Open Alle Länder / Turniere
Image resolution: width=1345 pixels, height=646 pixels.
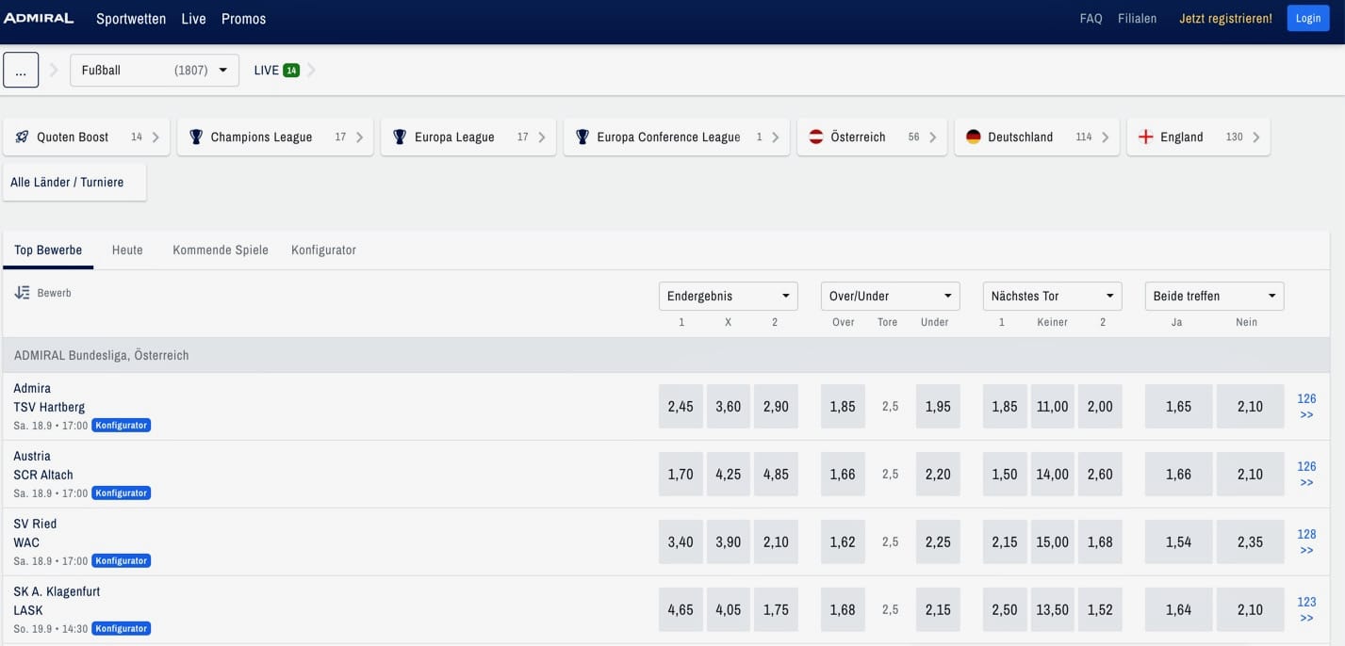pyautogui.click(x=74, y=182)
